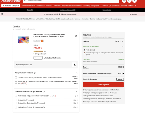The height and width of the screenshot is (113, 145).
Task: Open Electrodomésticos category
Action: (29, 5)
